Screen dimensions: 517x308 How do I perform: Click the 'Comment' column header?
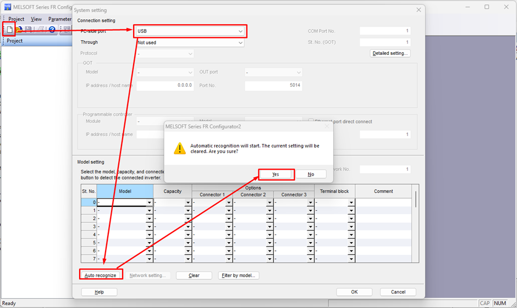click(383, 191)
